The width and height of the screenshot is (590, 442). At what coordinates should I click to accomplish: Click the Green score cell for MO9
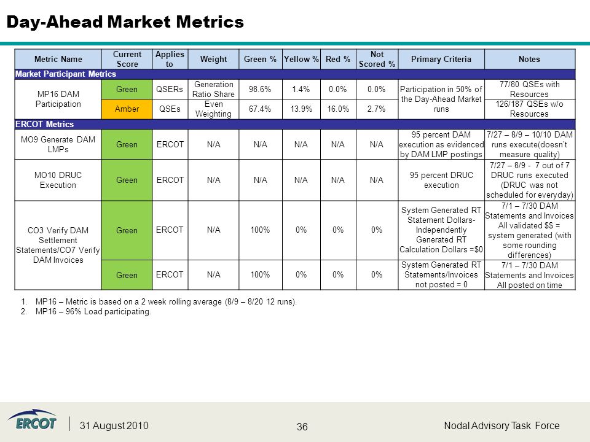point(127,144)
